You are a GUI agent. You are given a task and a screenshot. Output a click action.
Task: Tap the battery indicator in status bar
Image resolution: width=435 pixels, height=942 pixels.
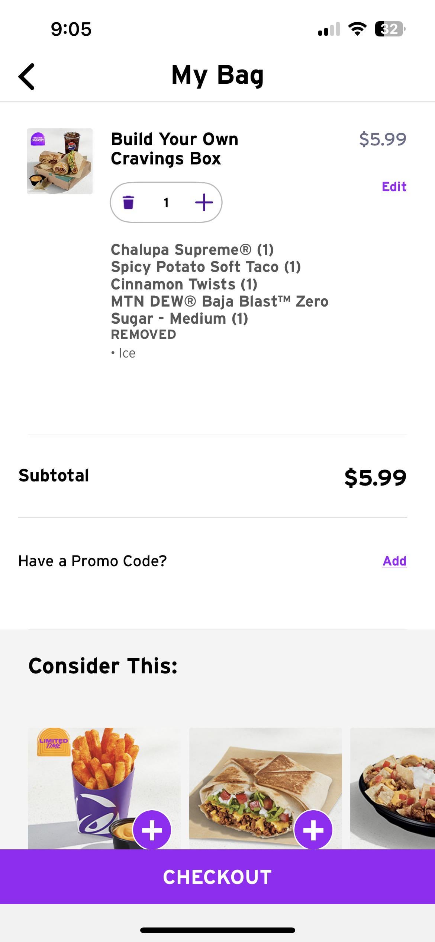390,29
